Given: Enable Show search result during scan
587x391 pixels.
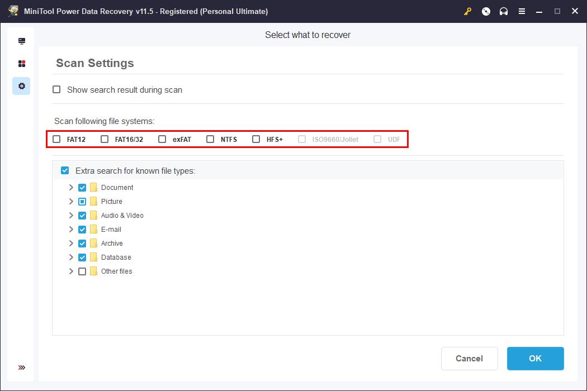Looking at the screenshot, I should (56, 89).
